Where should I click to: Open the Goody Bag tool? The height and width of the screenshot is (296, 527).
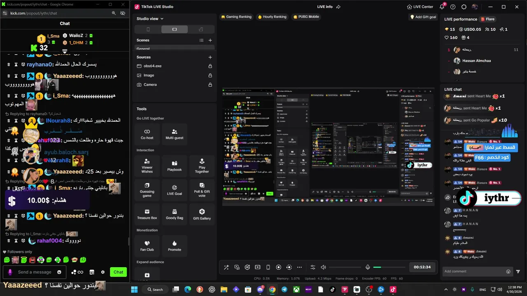(175, 214)
